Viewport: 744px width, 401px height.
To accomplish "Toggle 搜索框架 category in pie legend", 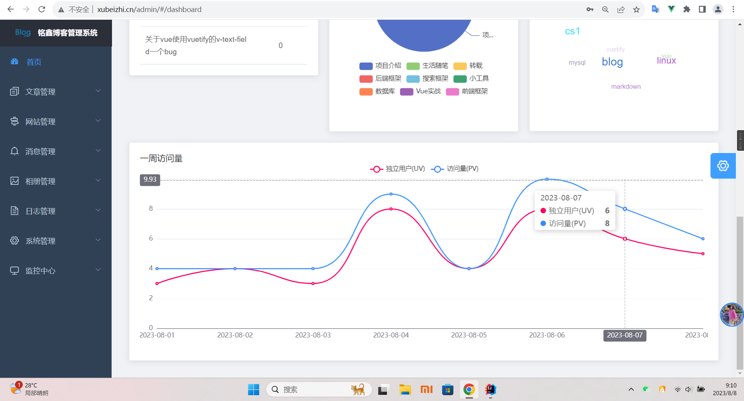I will point(427,79).
